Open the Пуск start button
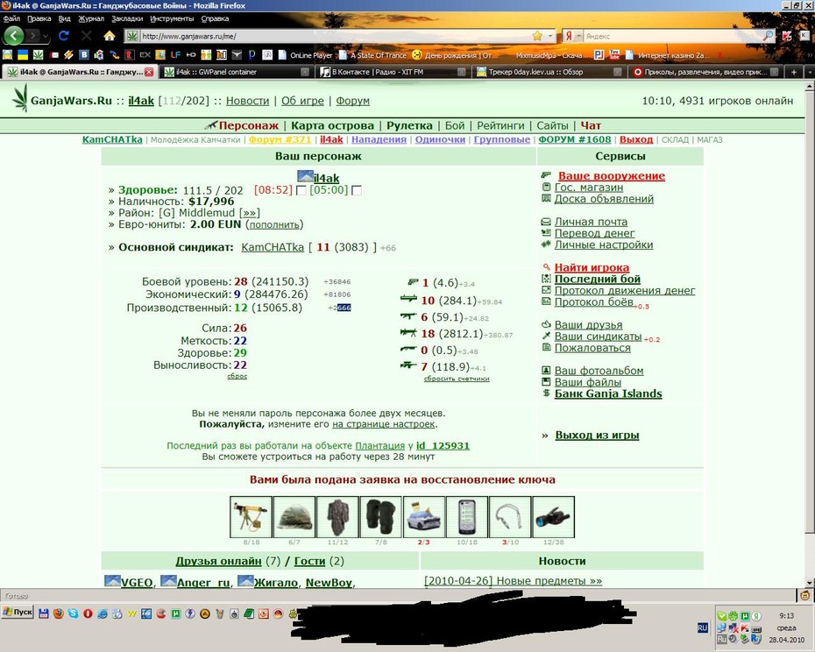 [18, 612]
